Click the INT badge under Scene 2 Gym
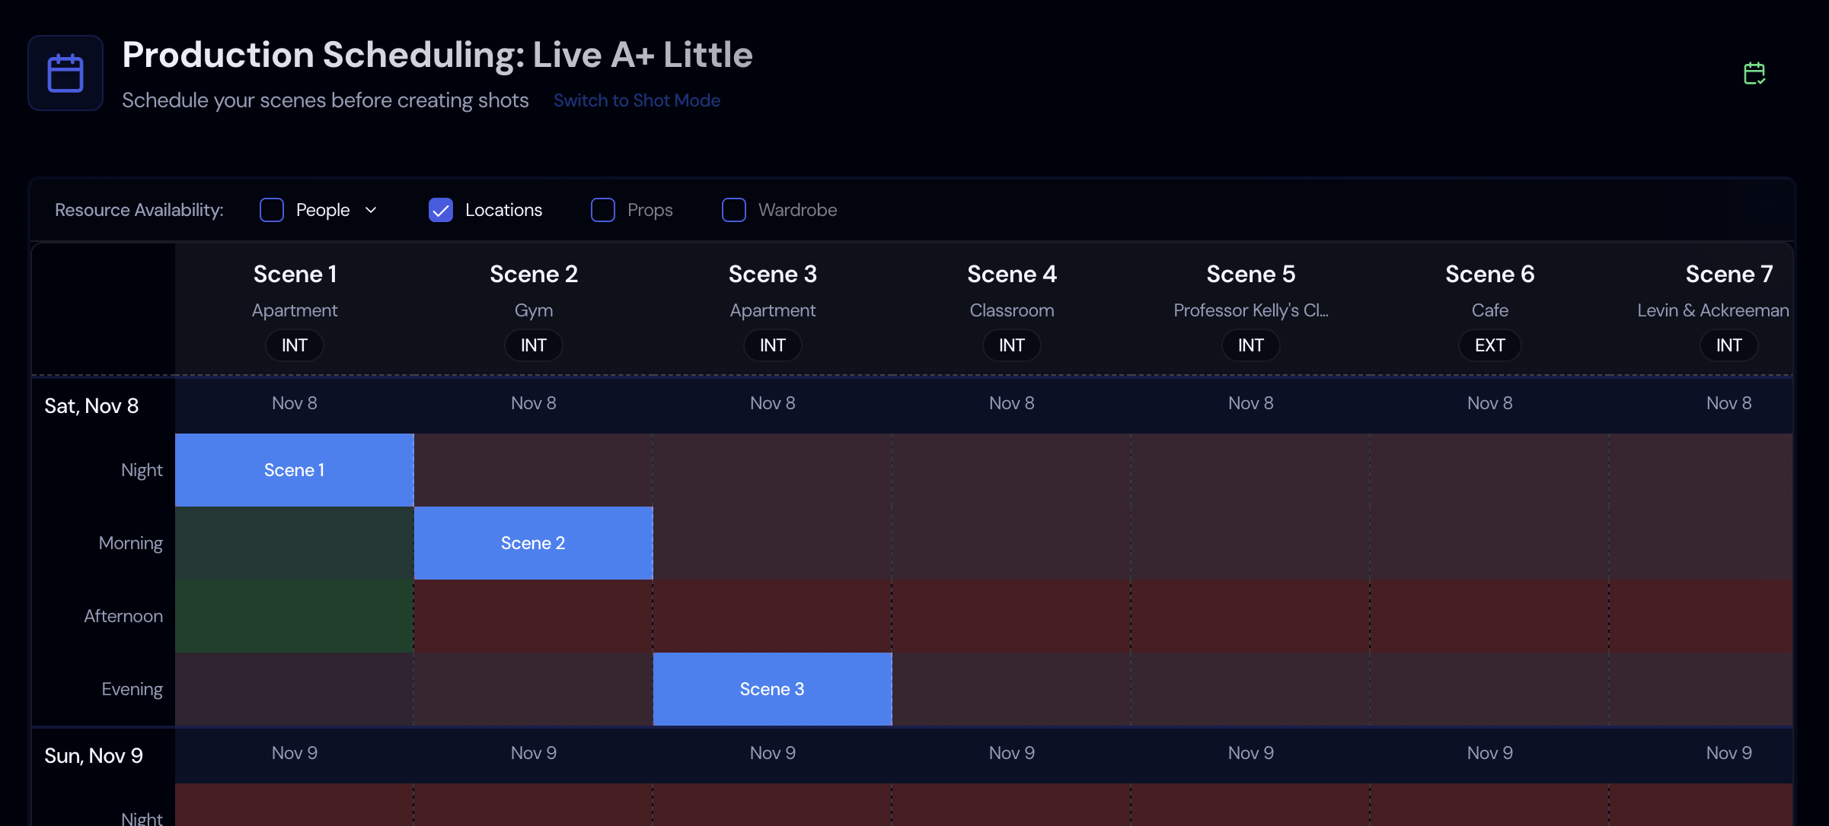The width and height of the screenshot is (1829, 826). tap(533, 345)
